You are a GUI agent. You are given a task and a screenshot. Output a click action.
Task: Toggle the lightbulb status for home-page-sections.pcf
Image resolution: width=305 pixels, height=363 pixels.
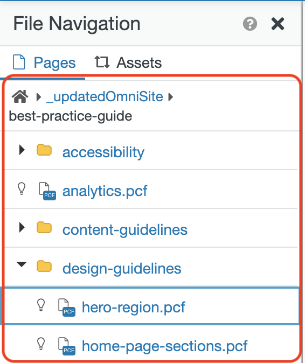[41, 344]
